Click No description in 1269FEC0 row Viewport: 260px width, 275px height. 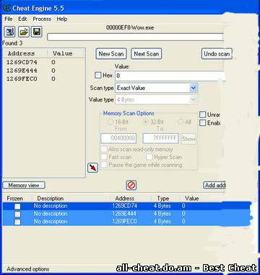[51, 222]
